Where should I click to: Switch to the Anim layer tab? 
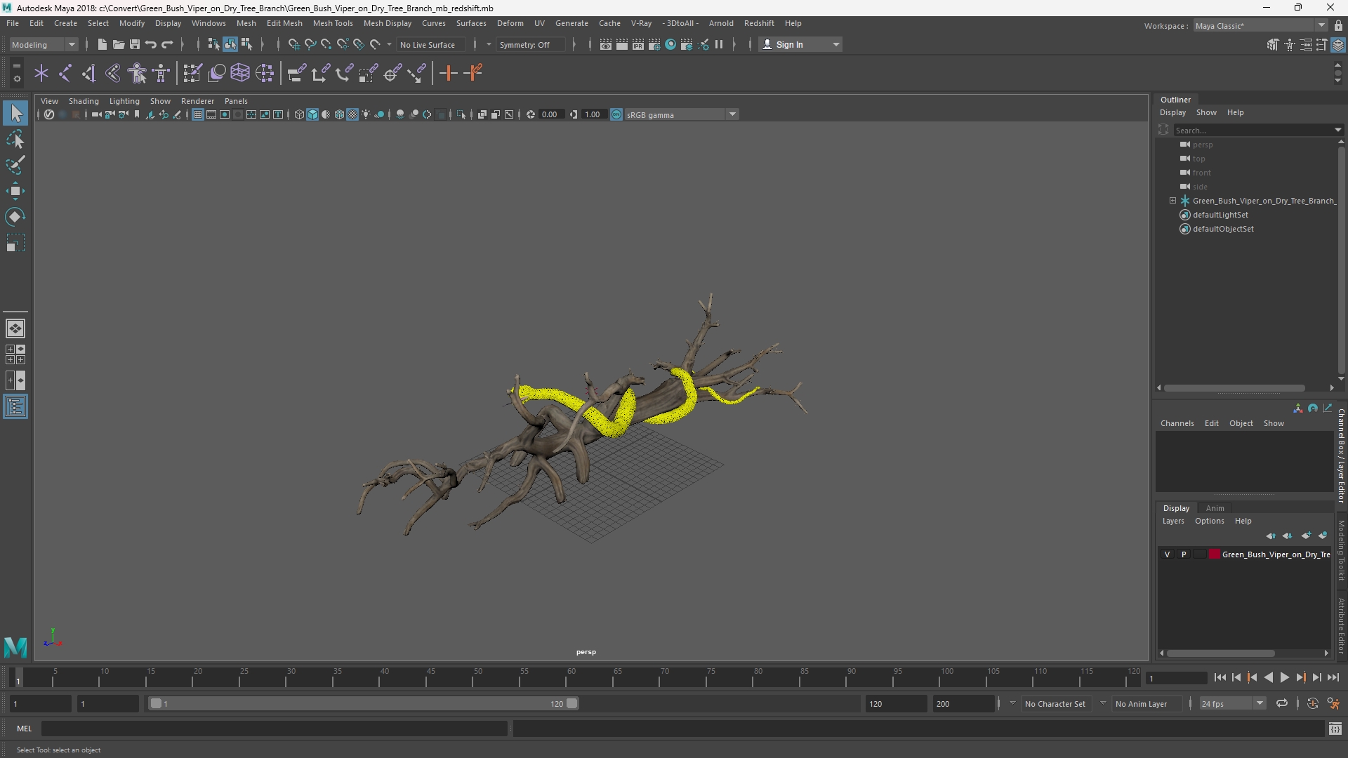(x=1215, y=508)
